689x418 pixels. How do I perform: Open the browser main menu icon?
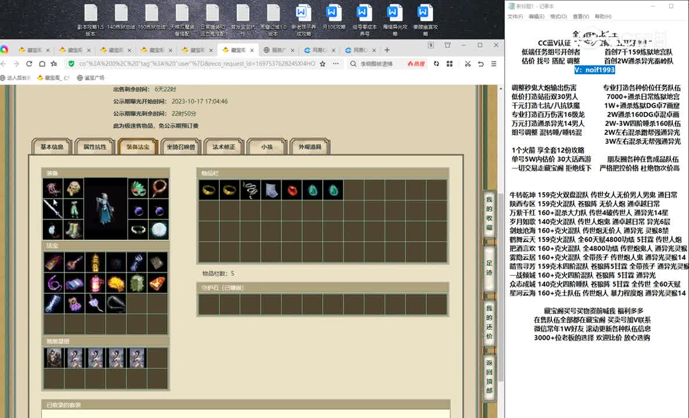coord(494,64)
